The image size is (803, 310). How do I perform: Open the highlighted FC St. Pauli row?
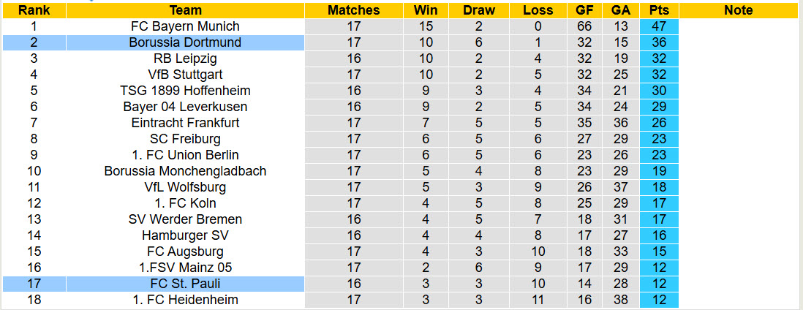tap(185, 284)
